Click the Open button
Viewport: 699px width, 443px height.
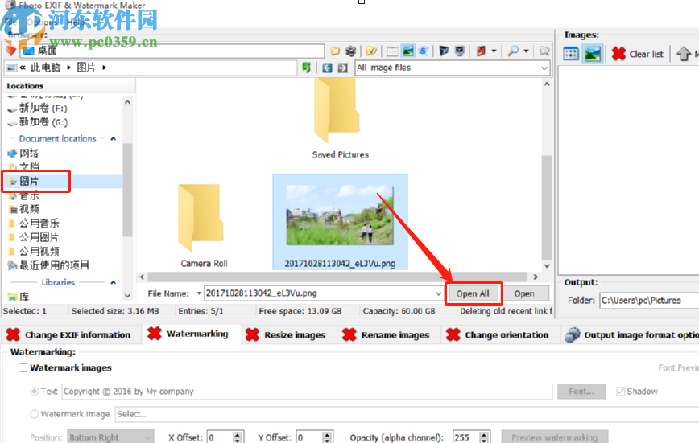tap(524, 293)
